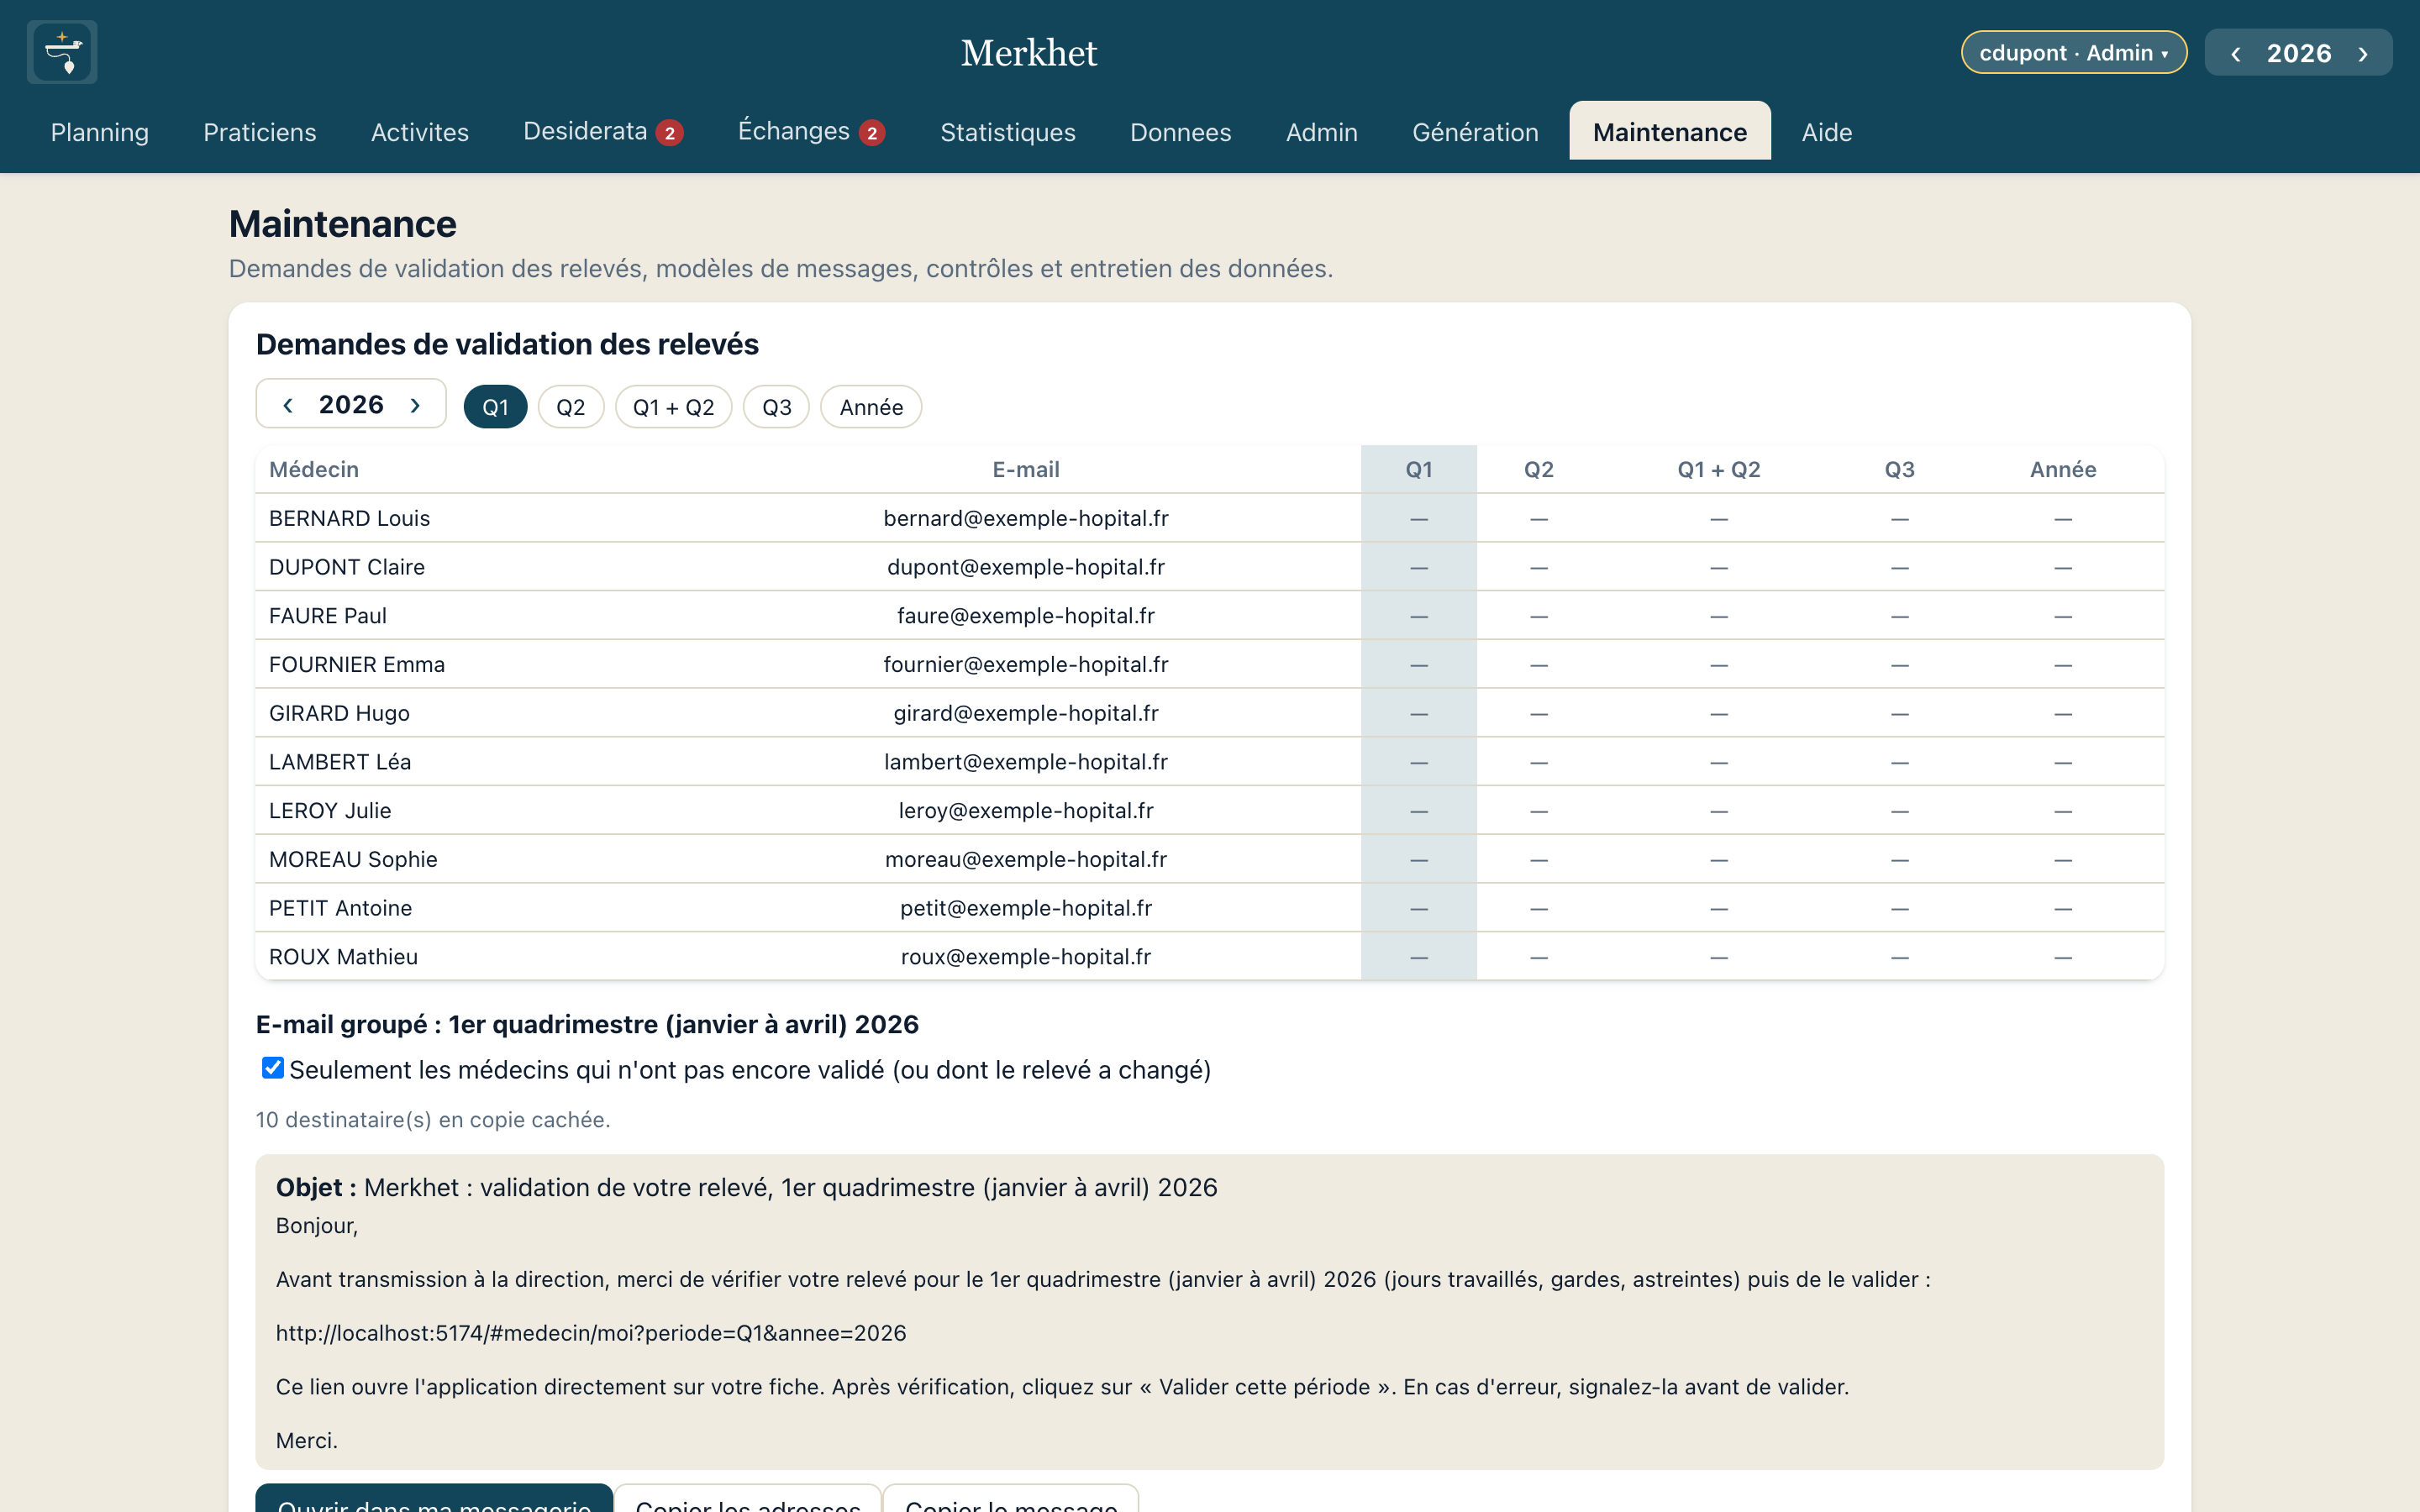Viewport: 2420px width, 1512px height.
Task: Click the MOREAU Sophie row name
Action: tap(353, 859)
